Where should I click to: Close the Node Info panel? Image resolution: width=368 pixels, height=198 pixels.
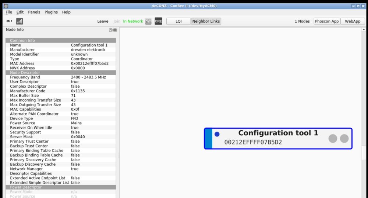click(115, 30)
